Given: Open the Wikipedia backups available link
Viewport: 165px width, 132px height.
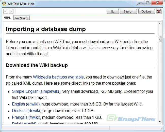Looking at the screenshot, I should [x=58, y=77].
